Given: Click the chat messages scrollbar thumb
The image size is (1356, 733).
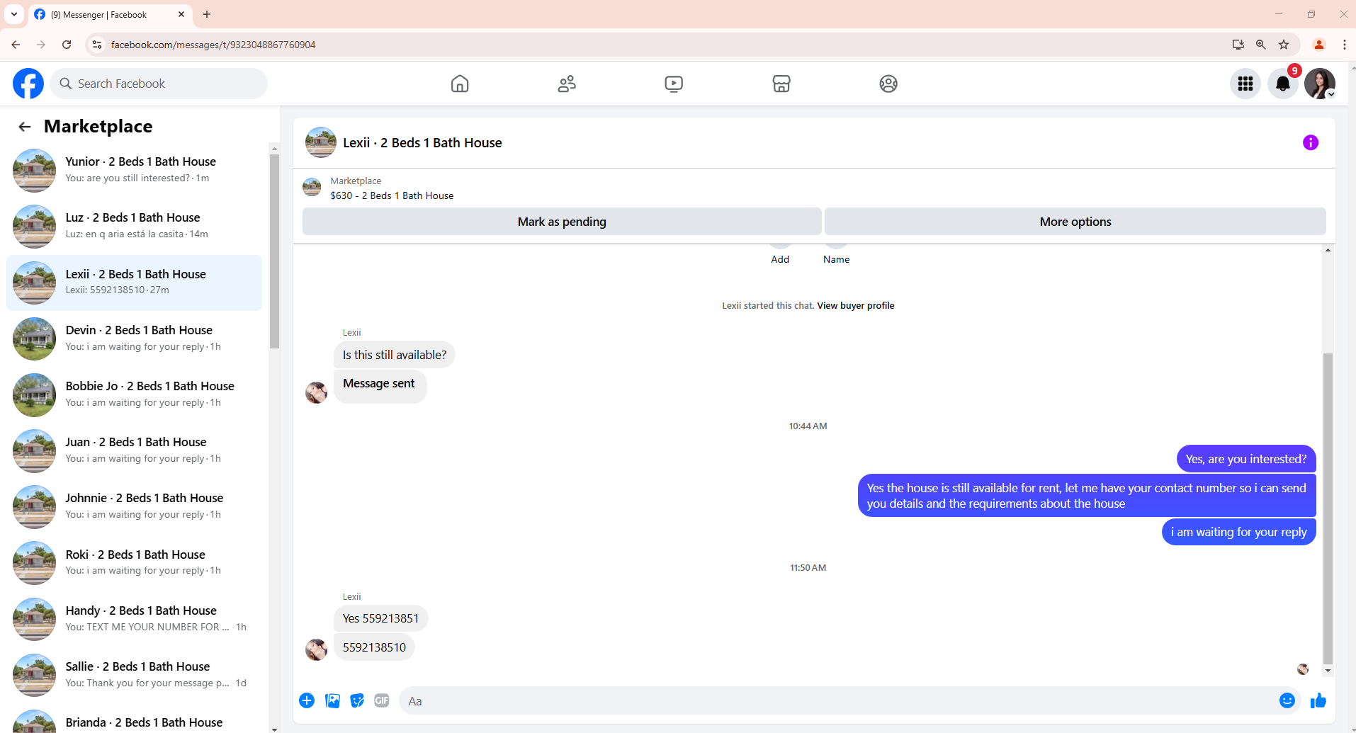Looking at the screenshot, I should [x=1328, y=508].
